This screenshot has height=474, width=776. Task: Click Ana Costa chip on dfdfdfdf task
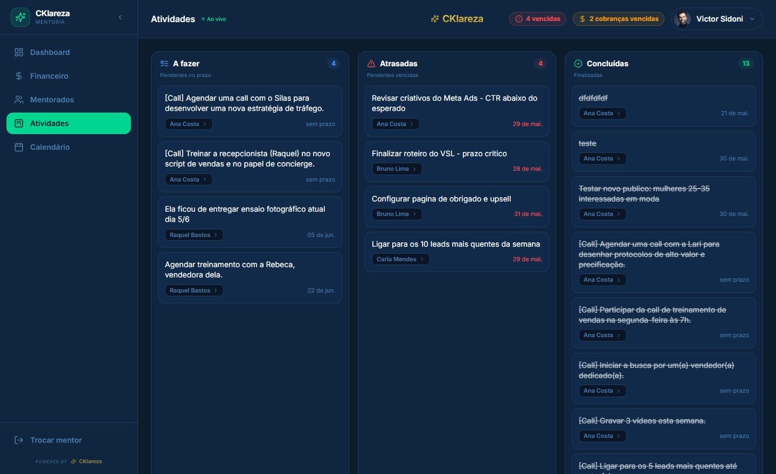coord(602,113)
